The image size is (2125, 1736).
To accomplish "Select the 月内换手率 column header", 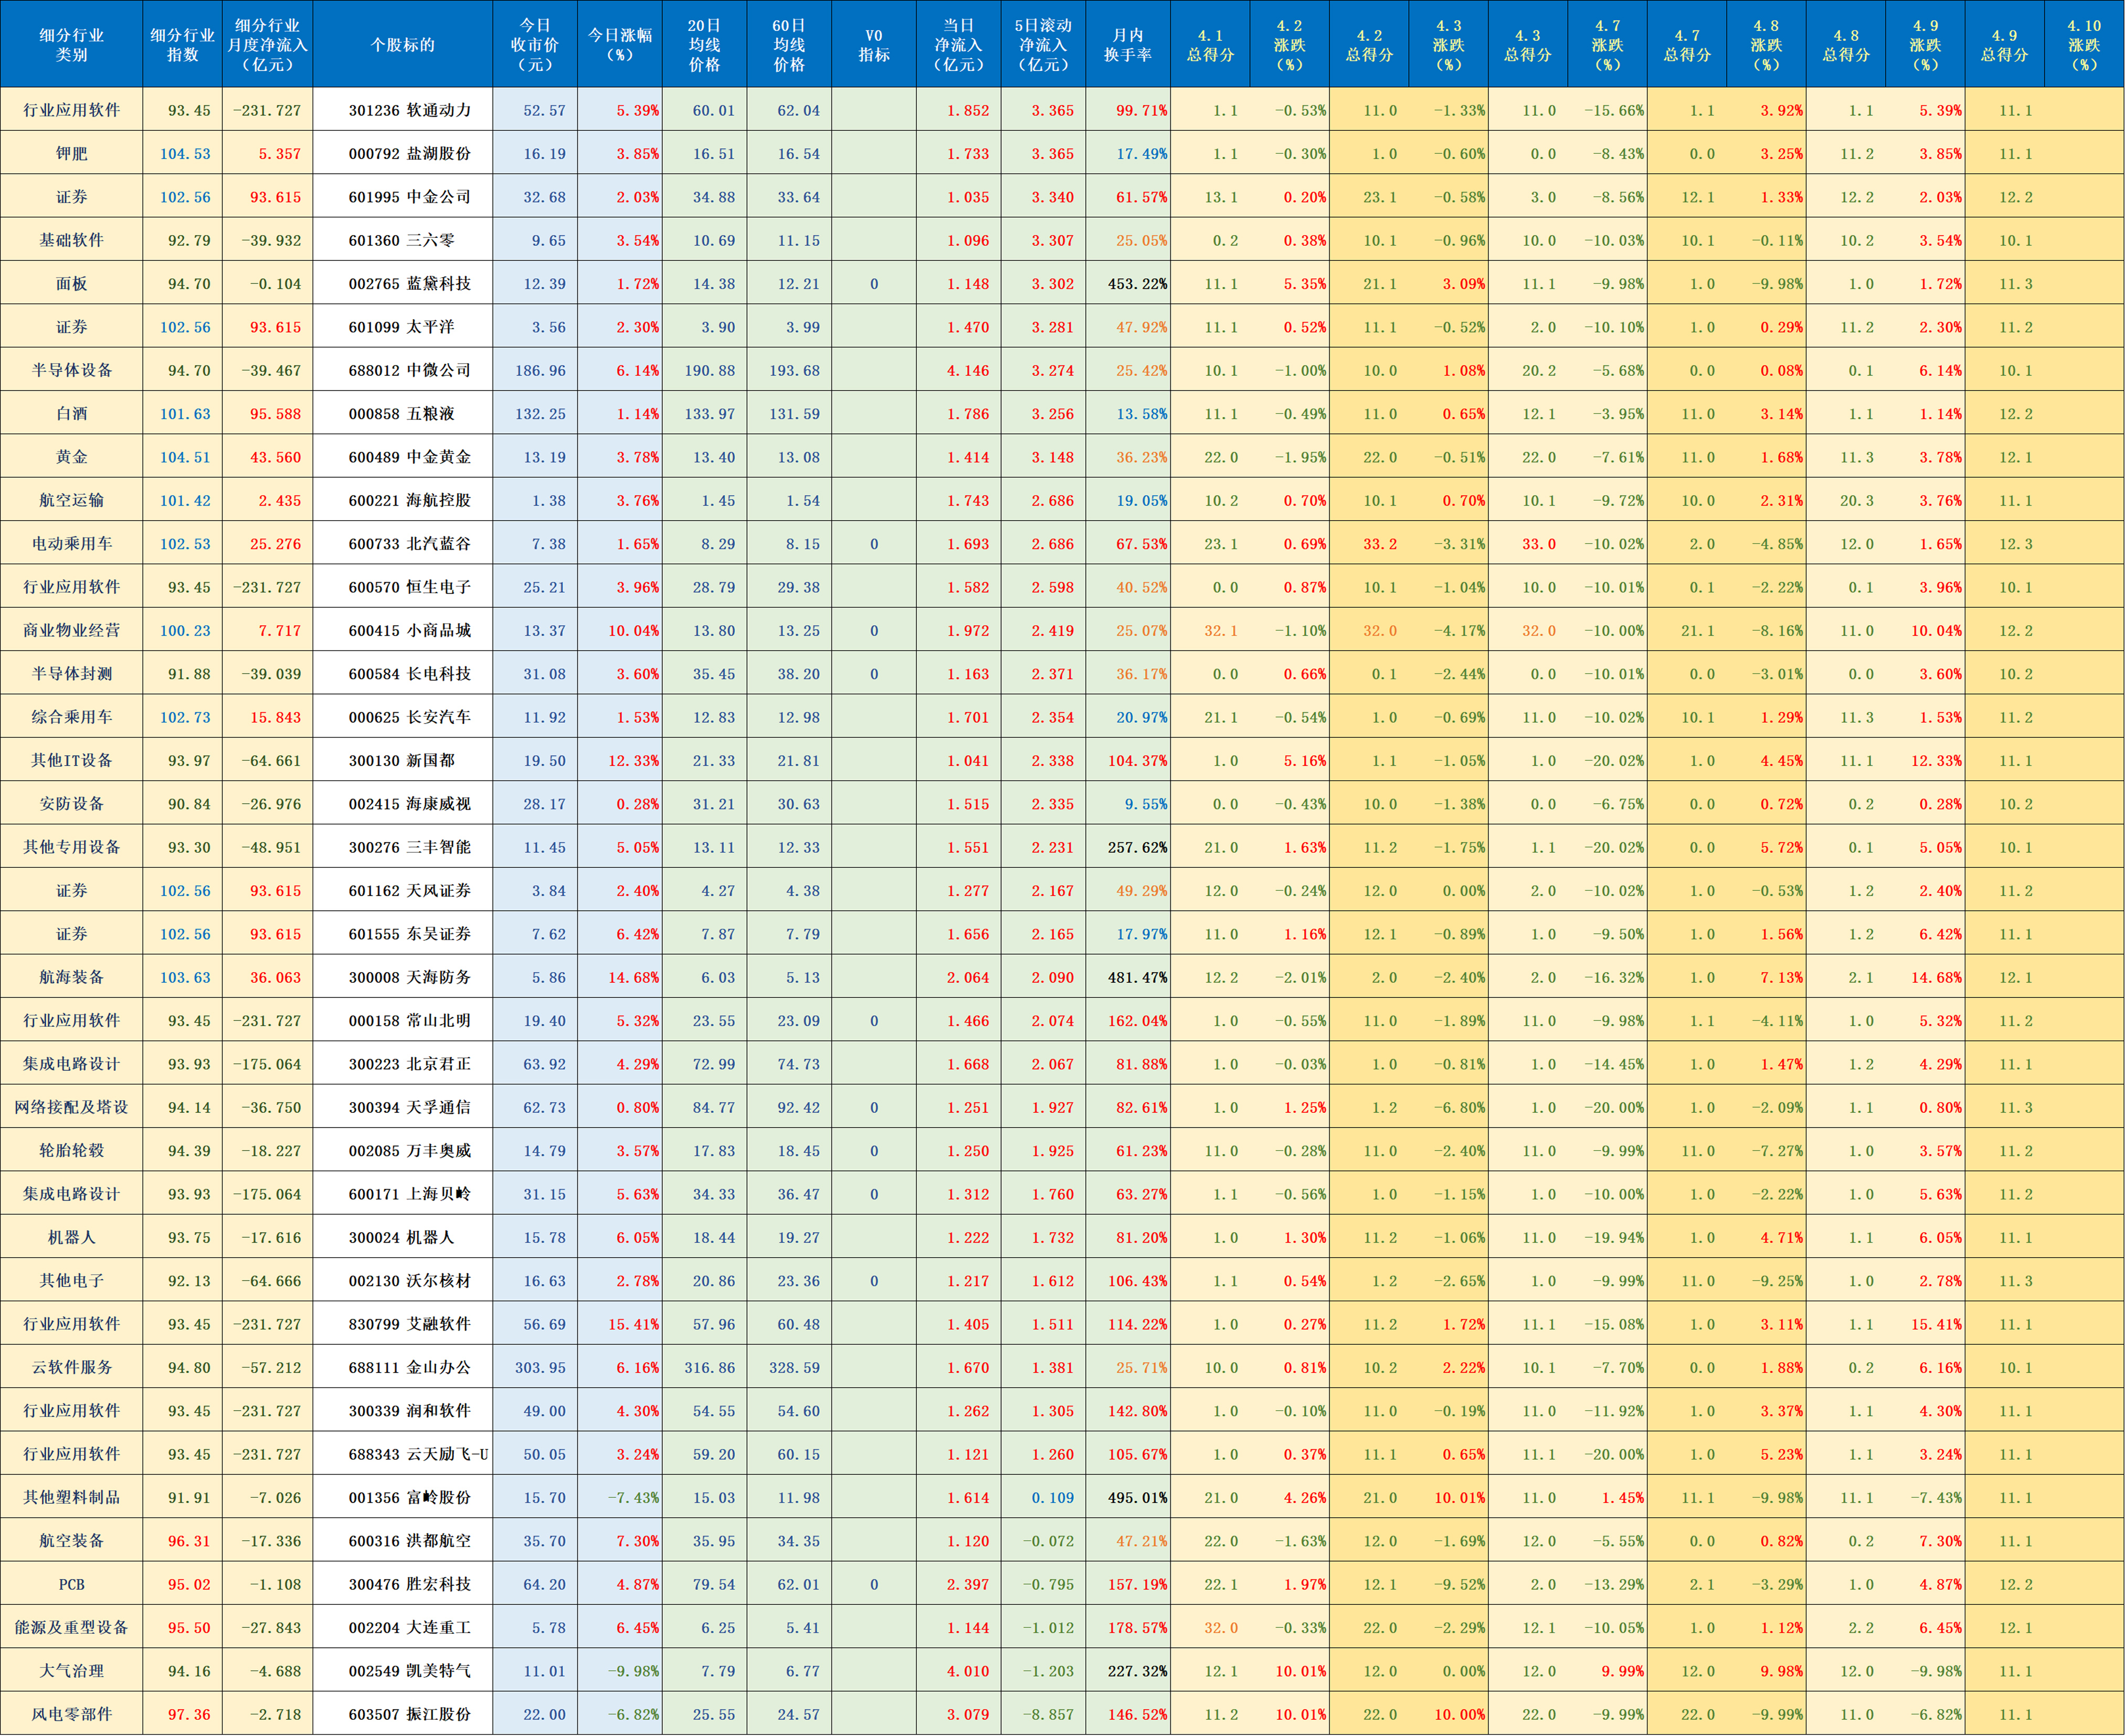I will pyautogui.click(x=1127, y=44).
